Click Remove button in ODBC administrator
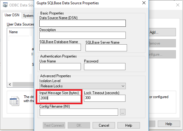 (162, 43)
